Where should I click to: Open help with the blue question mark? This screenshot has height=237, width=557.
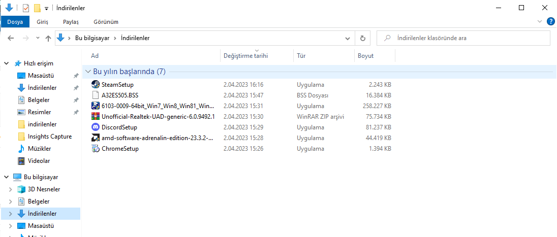(550, 22)
